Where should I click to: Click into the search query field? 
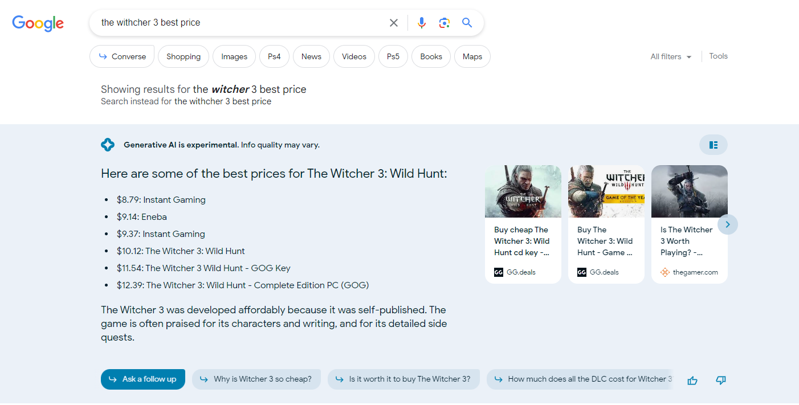tap(239, 23)
